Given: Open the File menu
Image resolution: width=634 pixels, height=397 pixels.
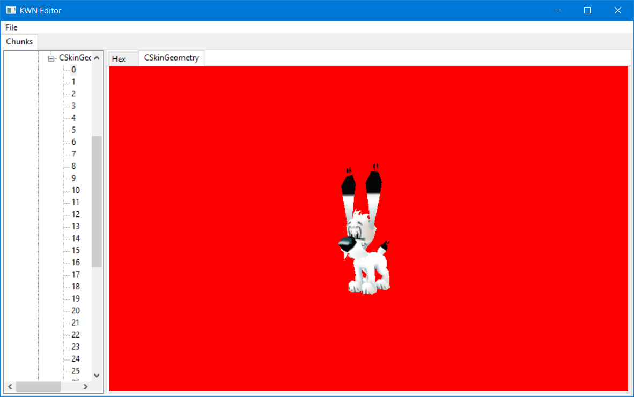Looking at the screenshot, I should click(11, 27).
